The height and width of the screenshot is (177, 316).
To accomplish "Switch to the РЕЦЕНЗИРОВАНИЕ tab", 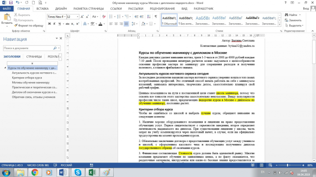I will 162,9.
